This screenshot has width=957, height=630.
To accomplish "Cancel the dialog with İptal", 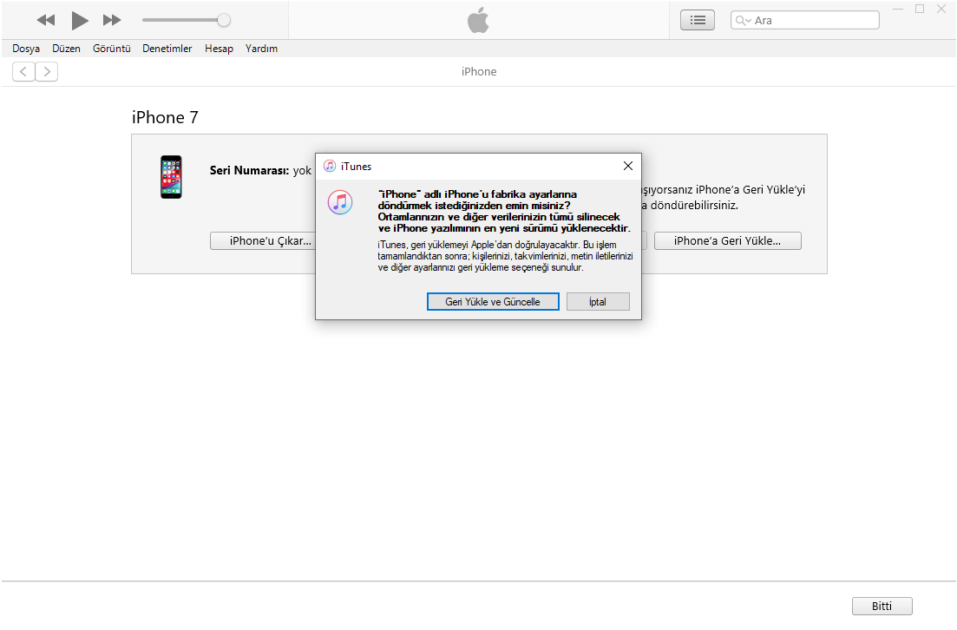I will coord(598,302).
